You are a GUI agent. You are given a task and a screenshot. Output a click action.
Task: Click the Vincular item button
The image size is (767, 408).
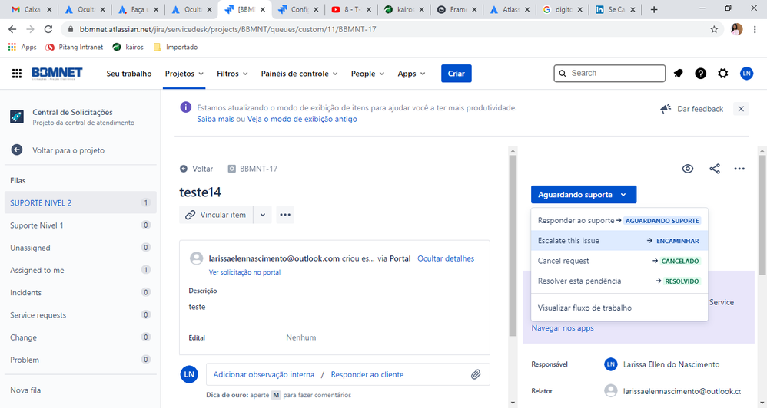(x=216, y=215)
